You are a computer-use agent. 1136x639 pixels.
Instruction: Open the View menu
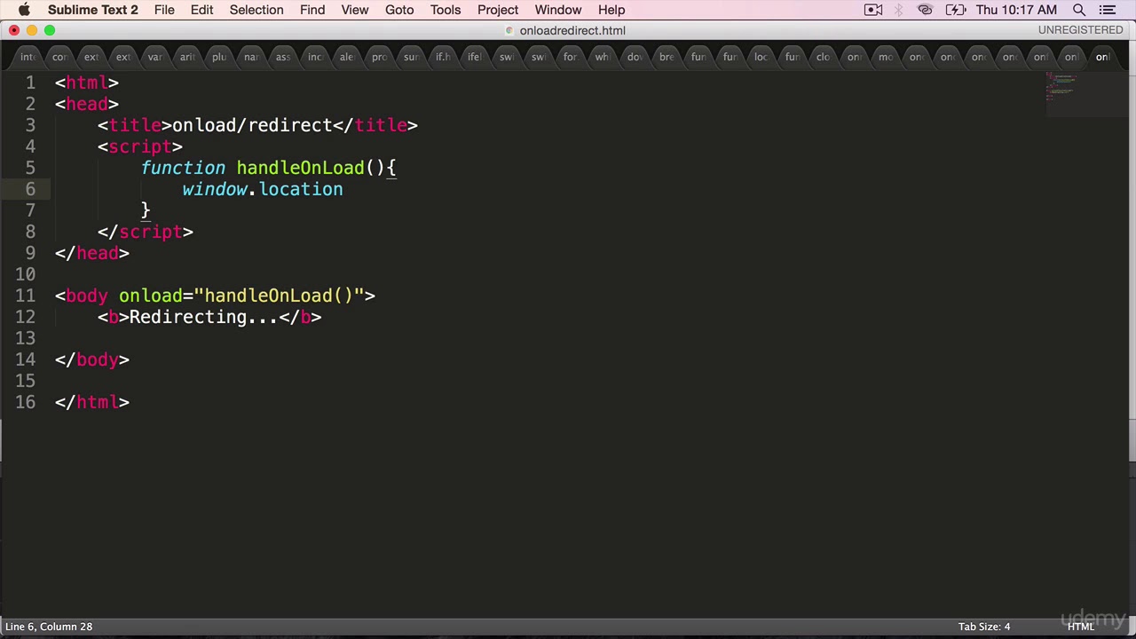[x=355, y=10]
